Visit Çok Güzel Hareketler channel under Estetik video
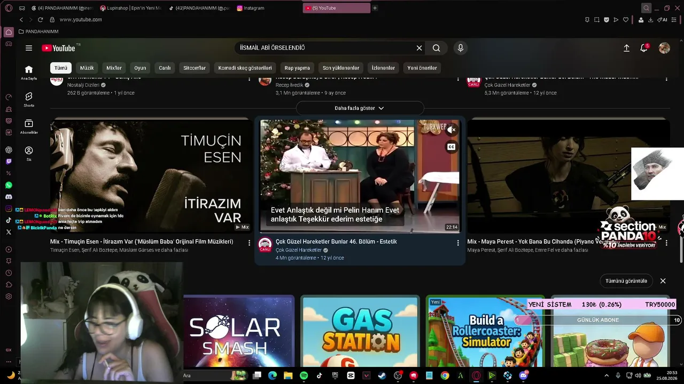Image resolution: width=684 pixels, height=384 pixels. [299, 250]
